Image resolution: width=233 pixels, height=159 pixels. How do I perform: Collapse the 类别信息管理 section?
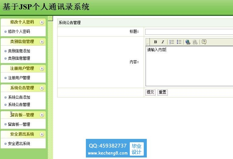[x=42, y=42]
